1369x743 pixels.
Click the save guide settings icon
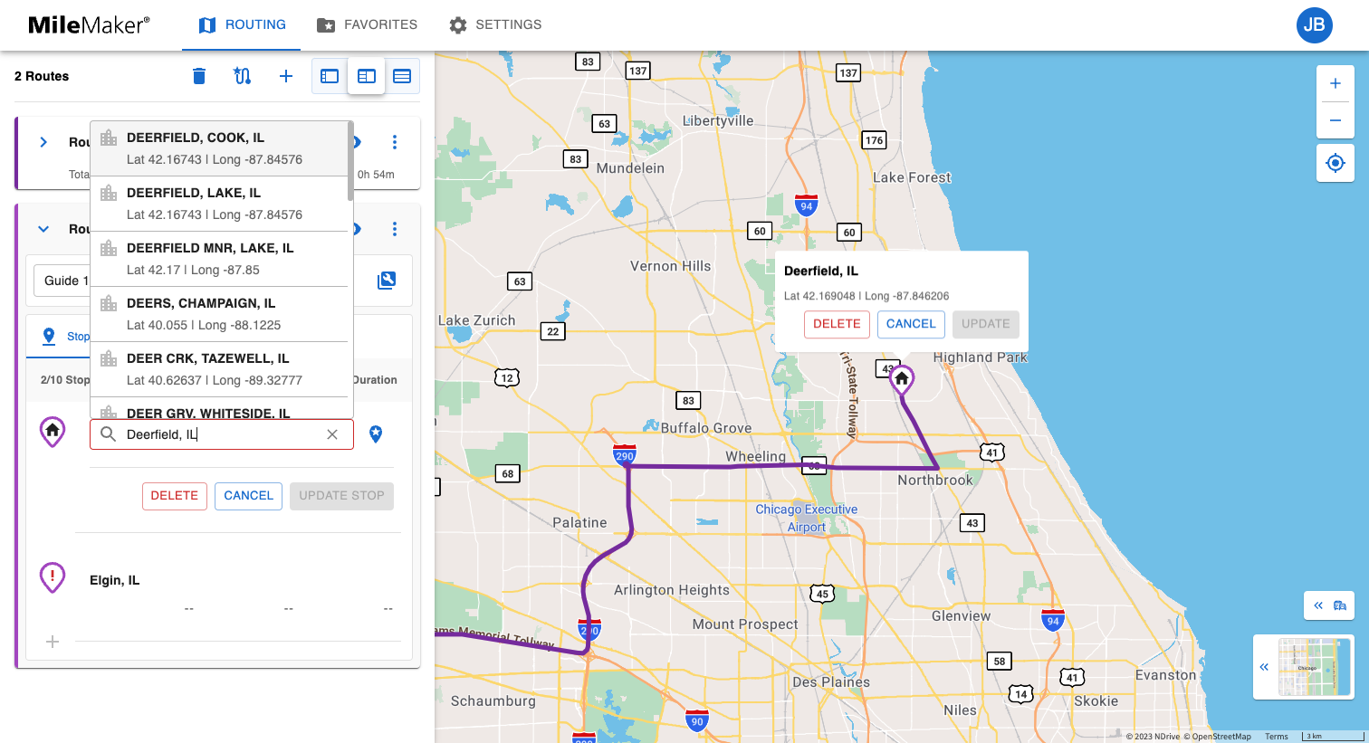point(387,281)
